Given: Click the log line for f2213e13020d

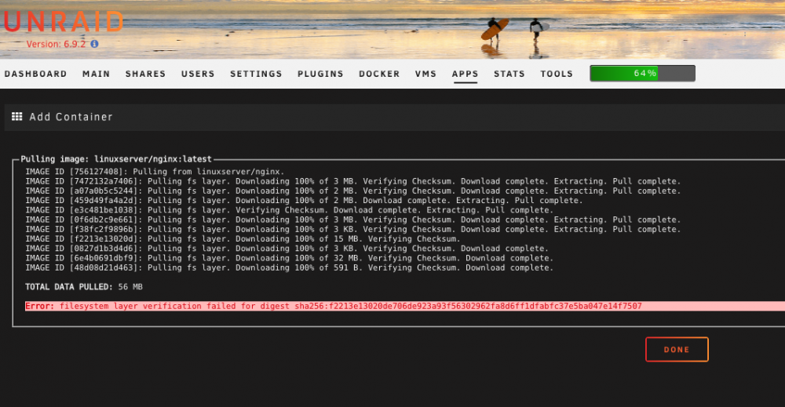Looking at the screenshot, I should (243, 238).
